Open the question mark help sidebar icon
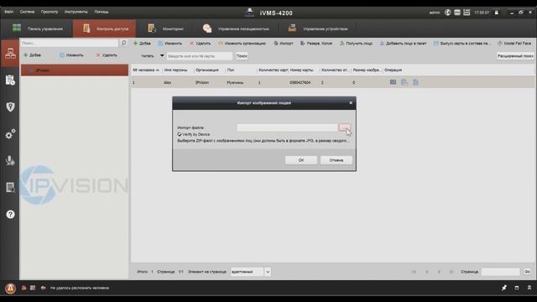 click(10, 215)
